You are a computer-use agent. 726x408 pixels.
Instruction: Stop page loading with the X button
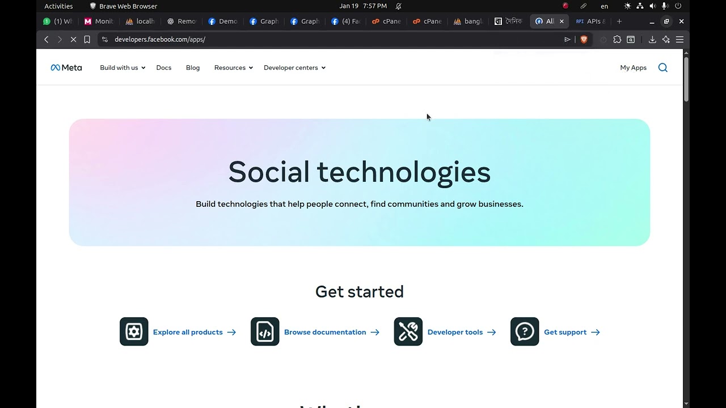click(74, 39)
